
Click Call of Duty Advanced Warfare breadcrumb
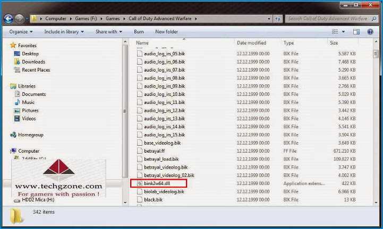(160, 19)
